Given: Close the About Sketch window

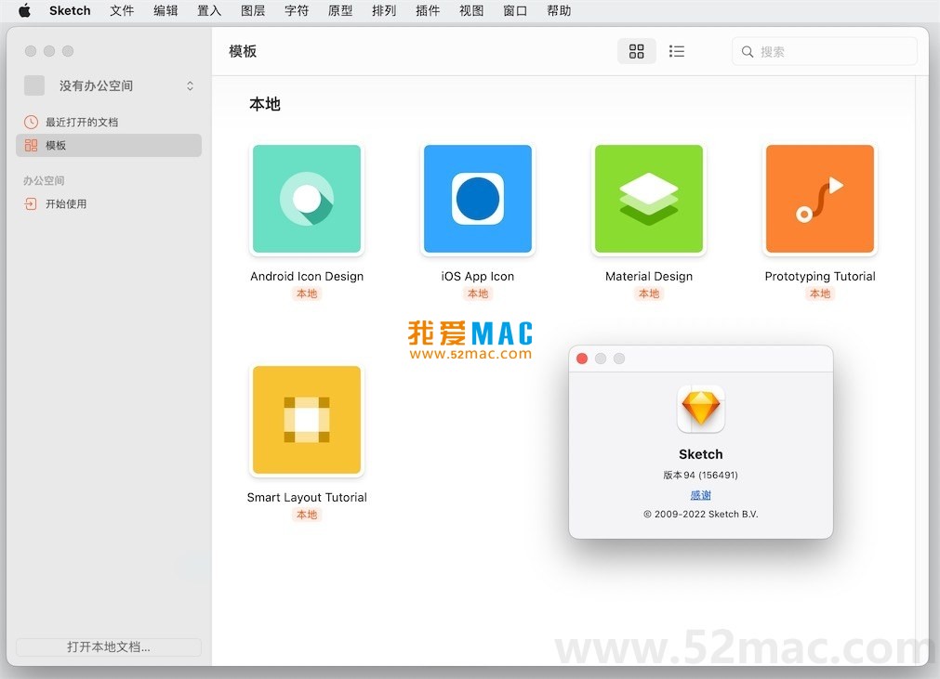Looking at the screenshot, I should [x=581, y=359].
